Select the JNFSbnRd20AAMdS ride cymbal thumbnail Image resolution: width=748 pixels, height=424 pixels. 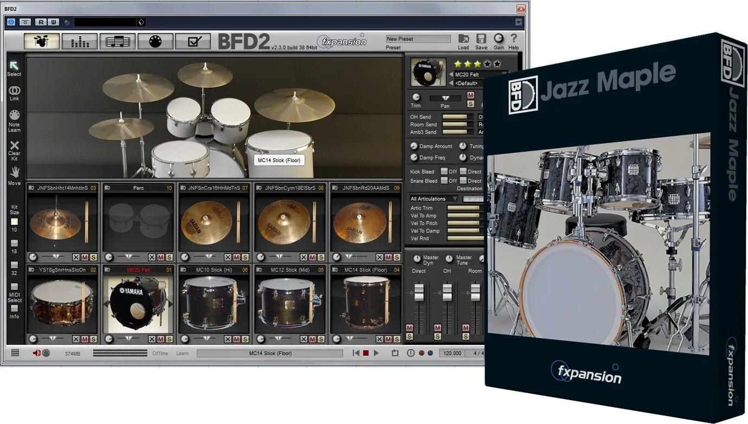point(365,222)
